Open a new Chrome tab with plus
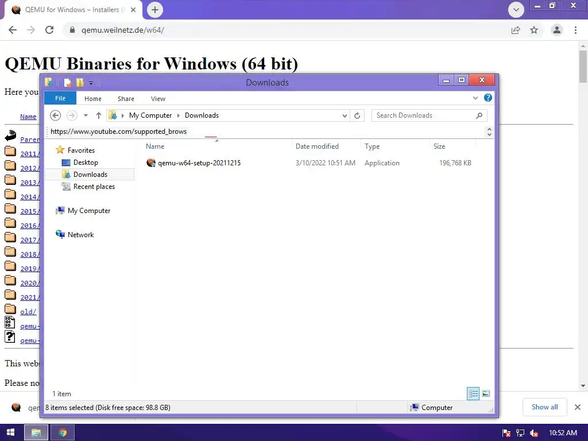588x441 pixels. 155,10
